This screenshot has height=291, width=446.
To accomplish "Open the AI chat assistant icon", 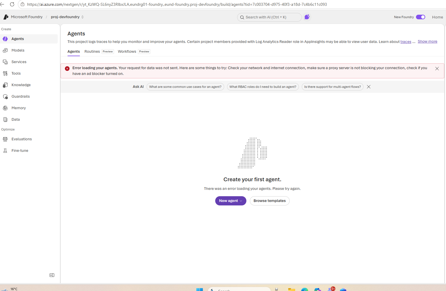I will [307, 17].
